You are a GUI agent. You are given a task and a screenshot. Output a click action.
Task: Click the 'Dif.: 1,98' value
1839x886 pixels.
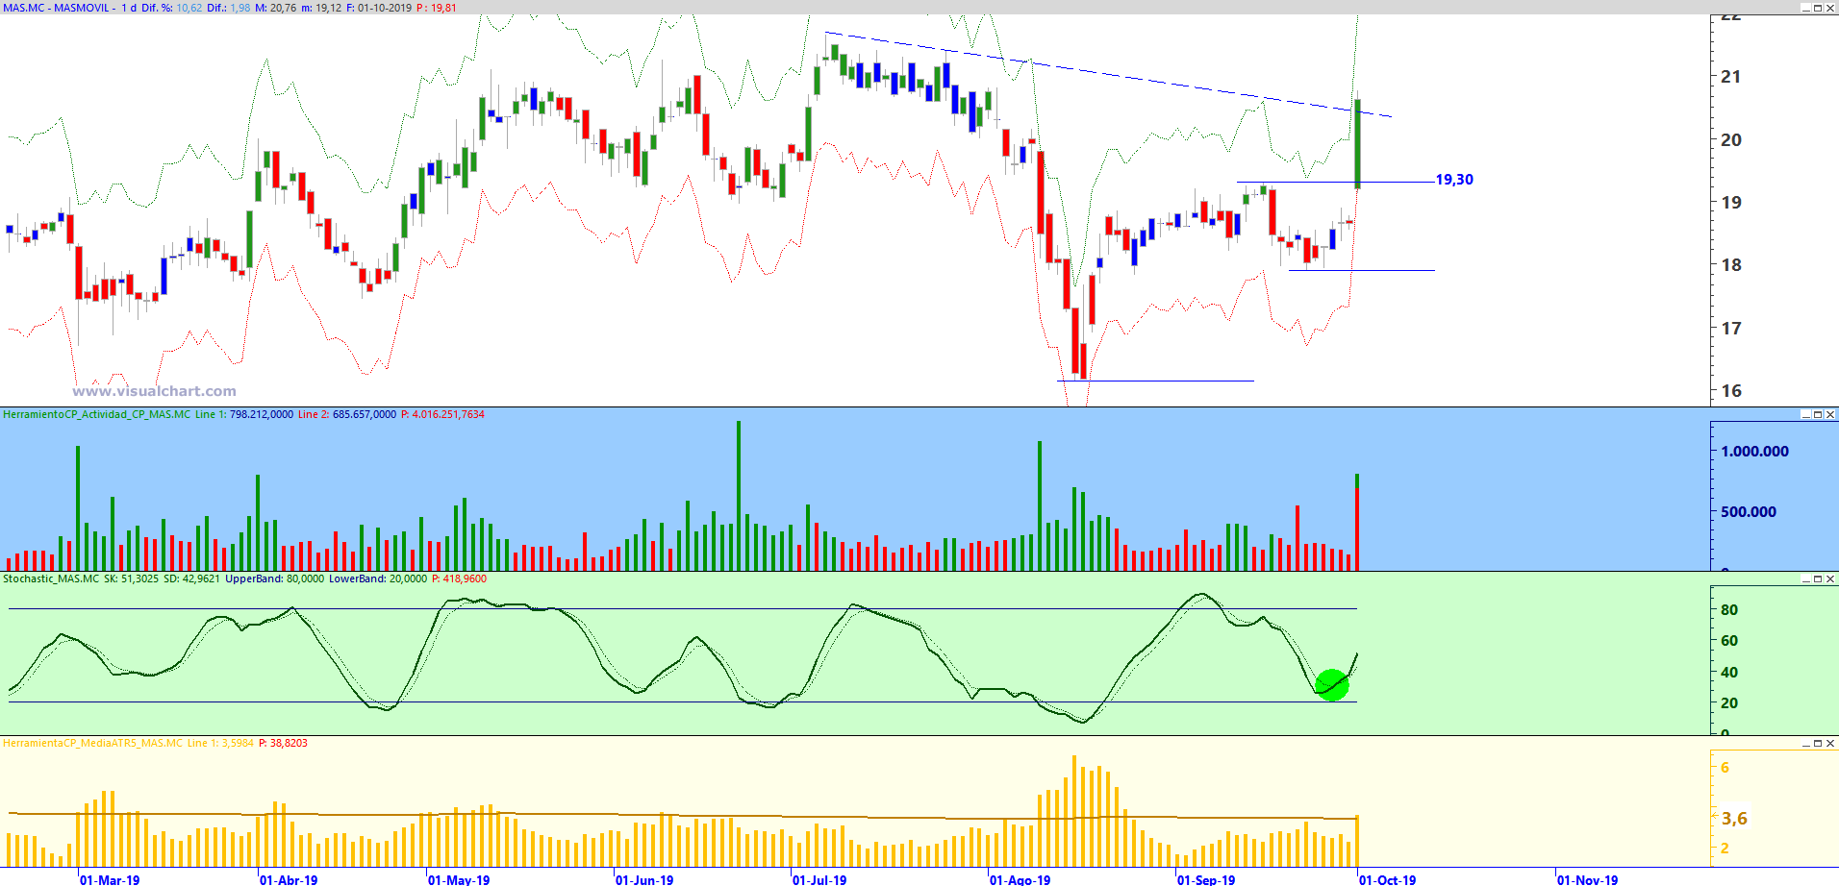[229, 8]
